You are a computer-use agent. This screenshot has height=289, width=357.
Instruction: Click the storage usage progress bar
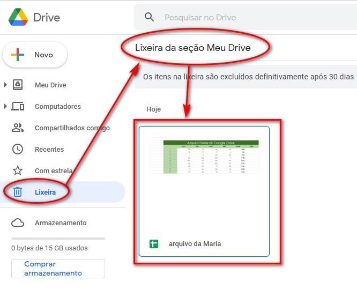58,239
